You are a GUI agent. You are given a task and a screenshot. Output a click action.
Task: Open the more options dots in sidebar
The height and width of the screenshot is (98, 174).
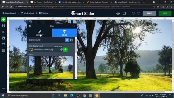pos(4,89)
